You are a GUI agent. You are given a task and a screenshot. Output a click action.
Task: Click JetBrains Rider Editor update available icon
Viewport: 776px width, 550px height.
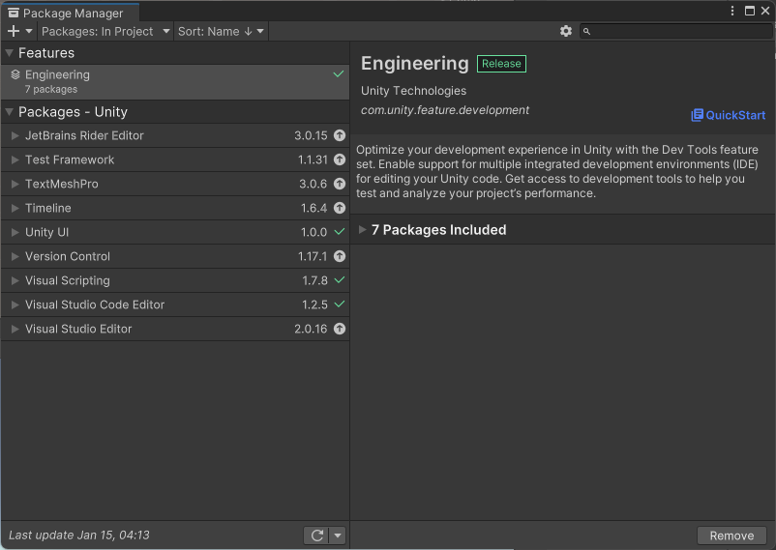(340, 135)
